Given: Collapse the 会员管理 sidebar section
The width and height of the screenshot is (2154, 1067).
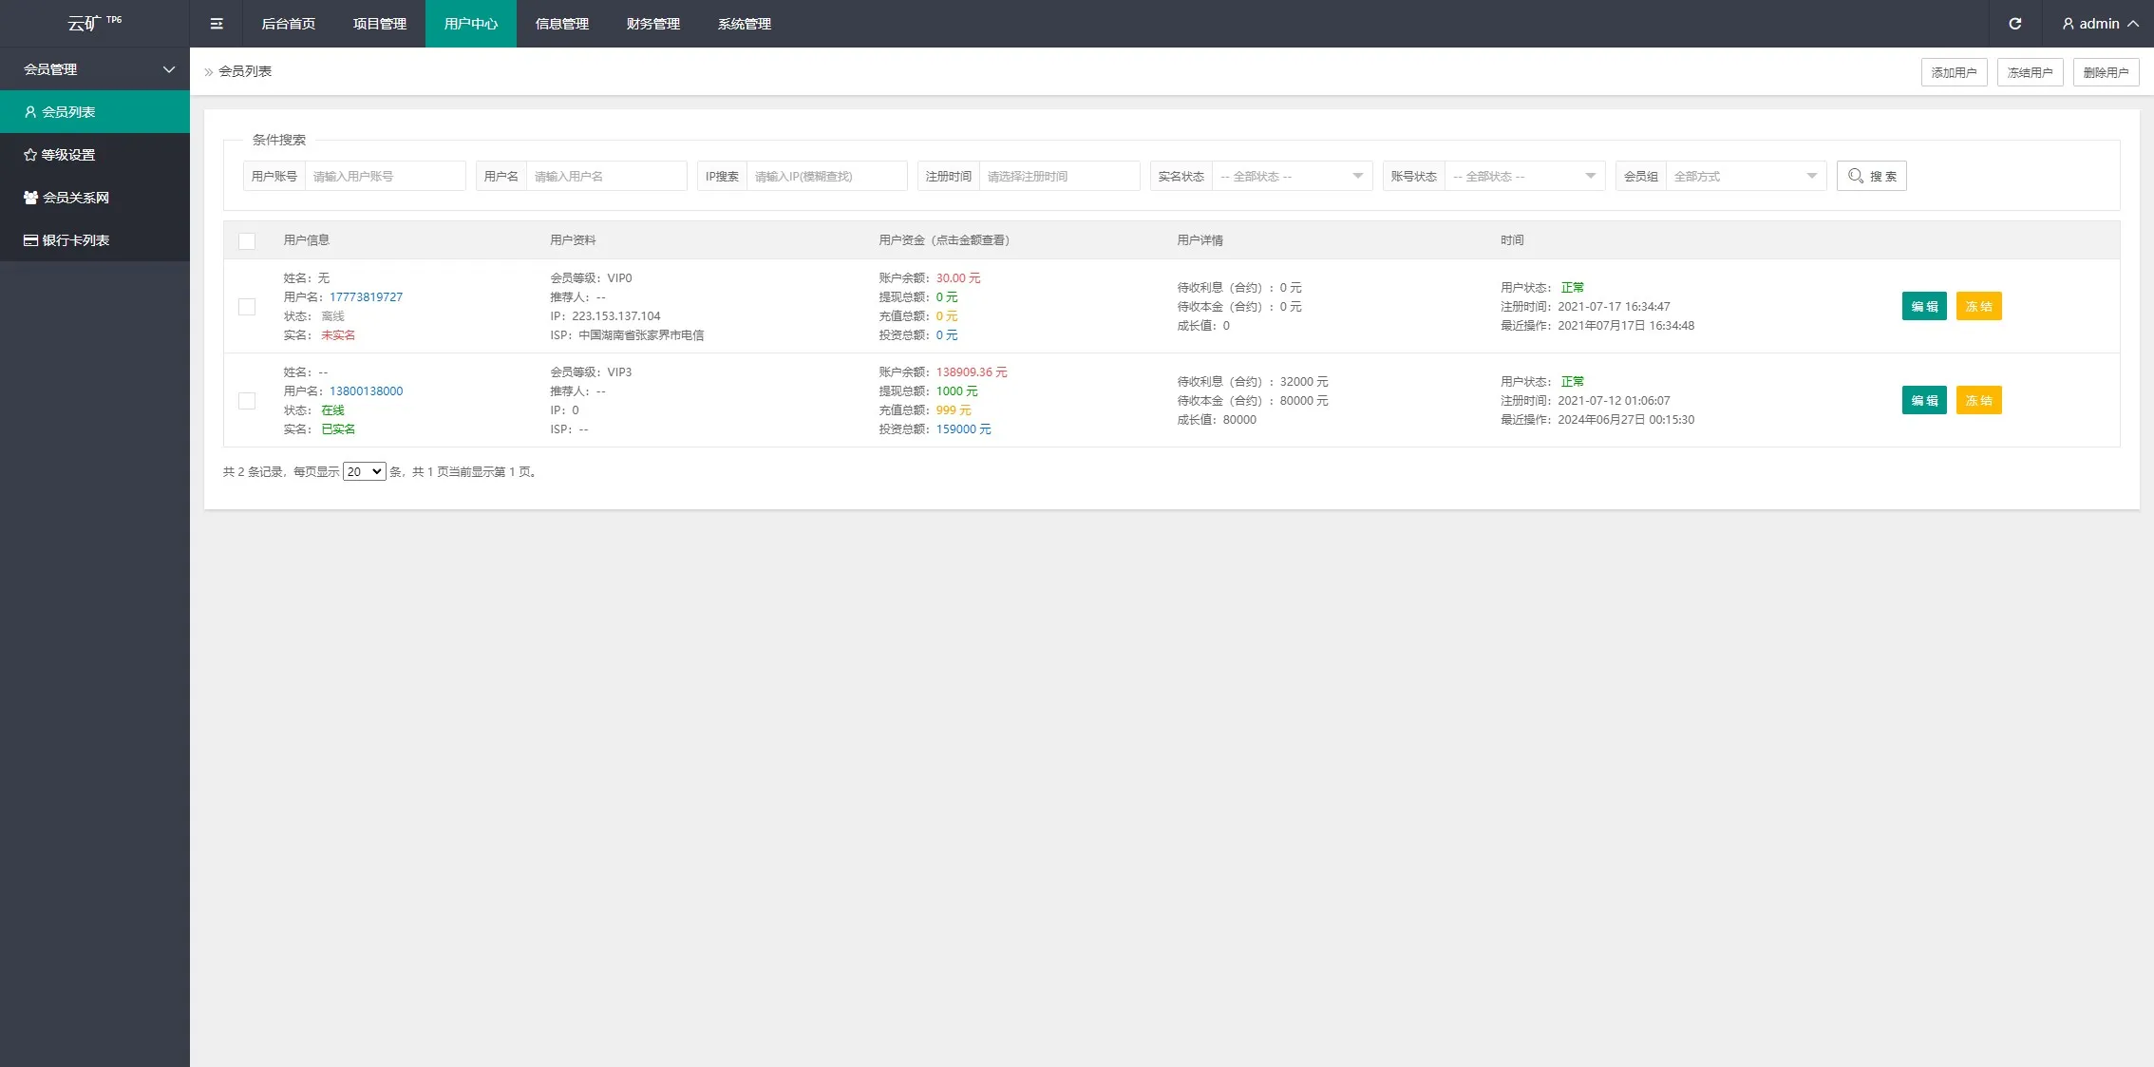Looking at the screenshot, I should 94,69.
